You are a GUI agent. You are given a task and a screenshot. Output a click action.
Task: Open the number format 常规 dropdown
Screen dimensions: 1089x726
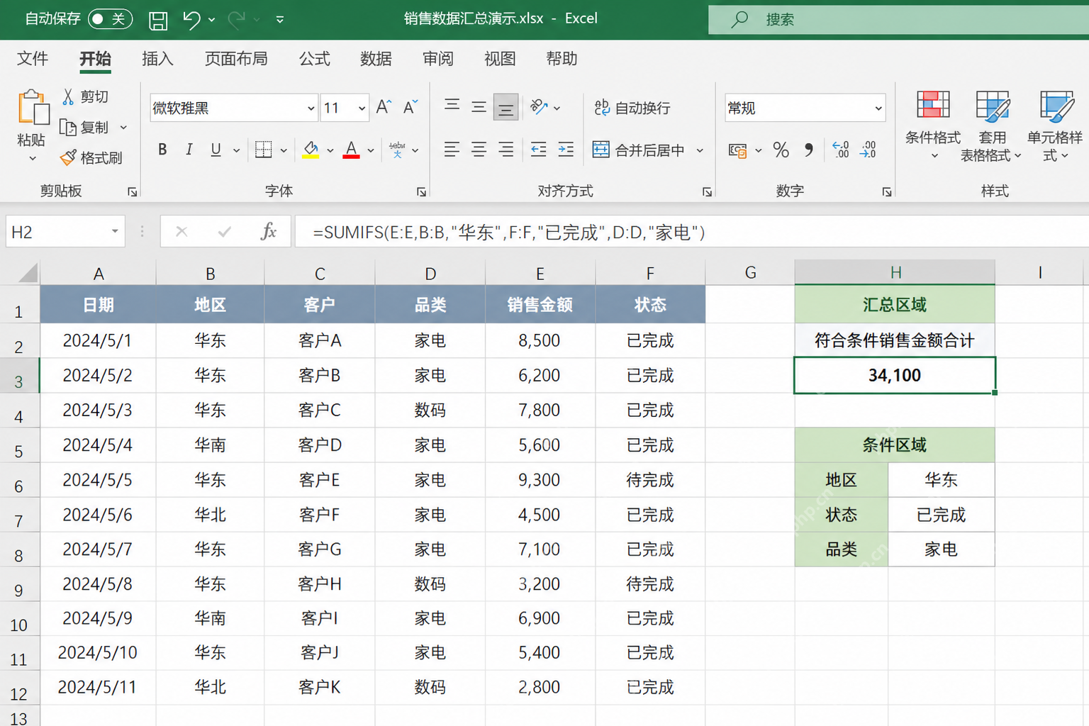878,108
